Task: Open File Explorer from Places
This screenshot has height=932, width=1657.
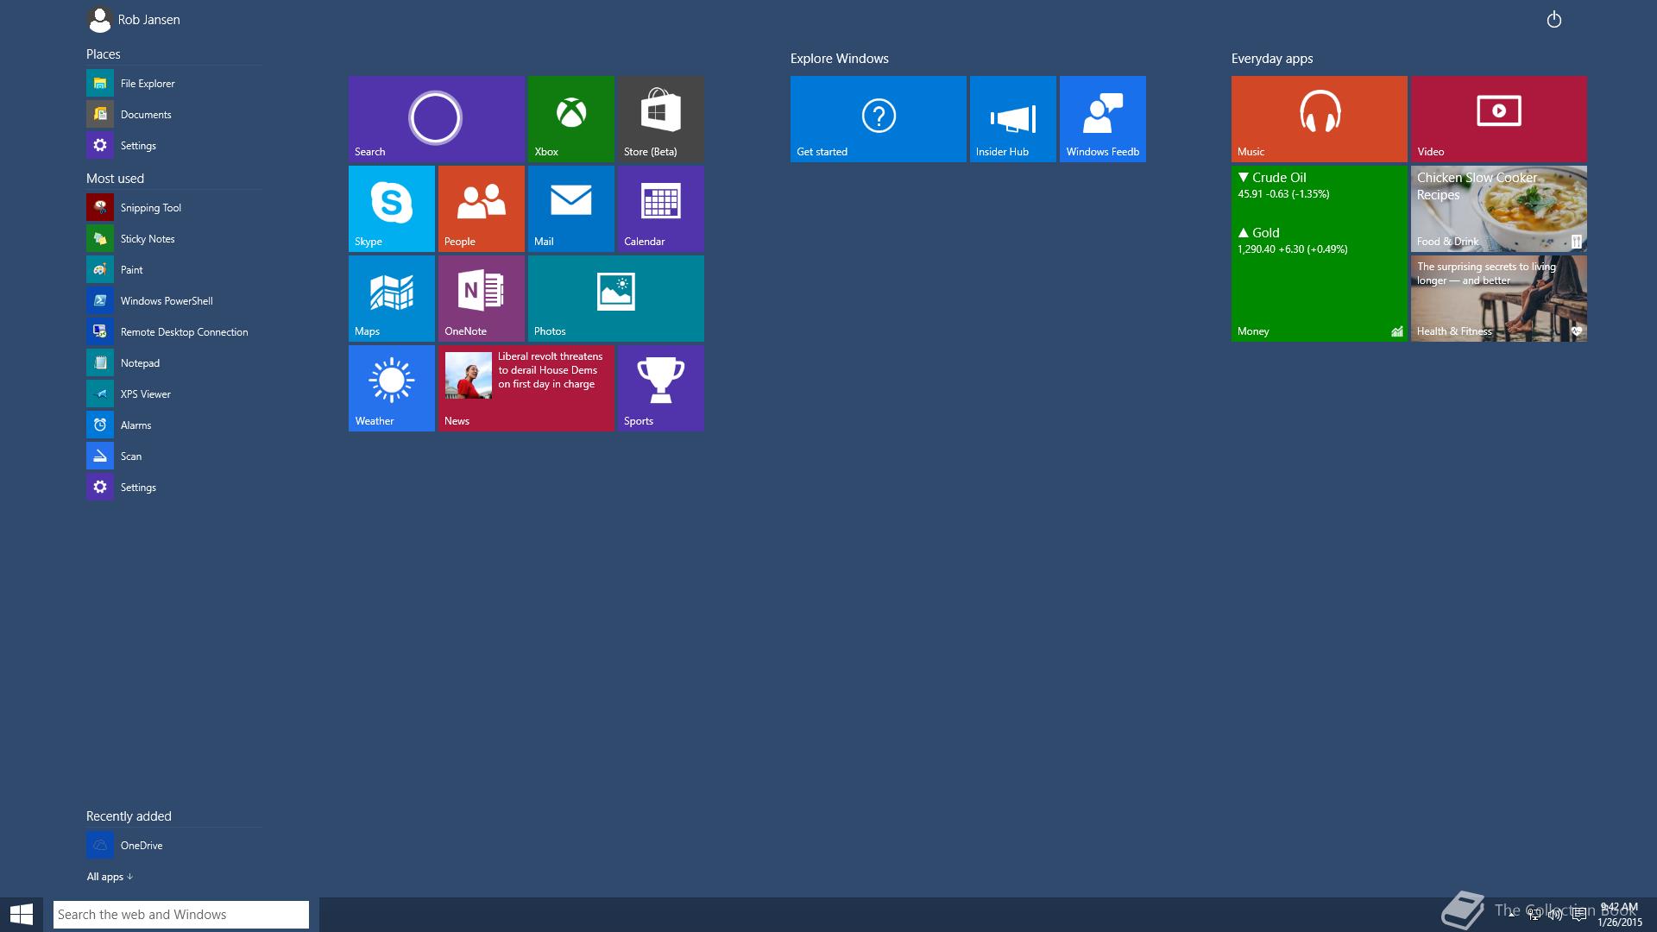Action: [173, 83]
